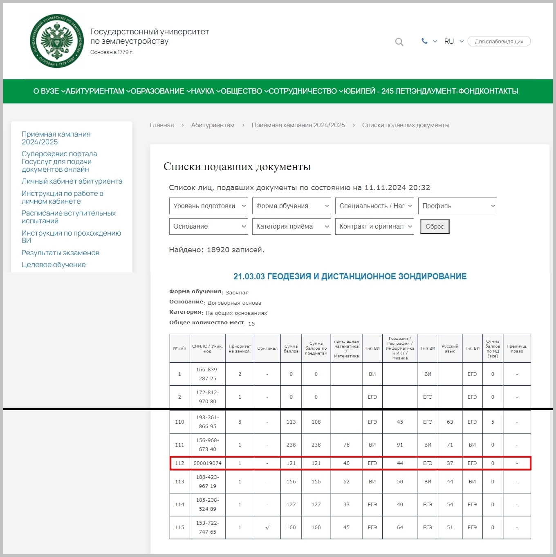The width and height of the screenshot is (556, 557).
Task: Expand 'Контракт и оригинал' dropdown
Action: 374,227
